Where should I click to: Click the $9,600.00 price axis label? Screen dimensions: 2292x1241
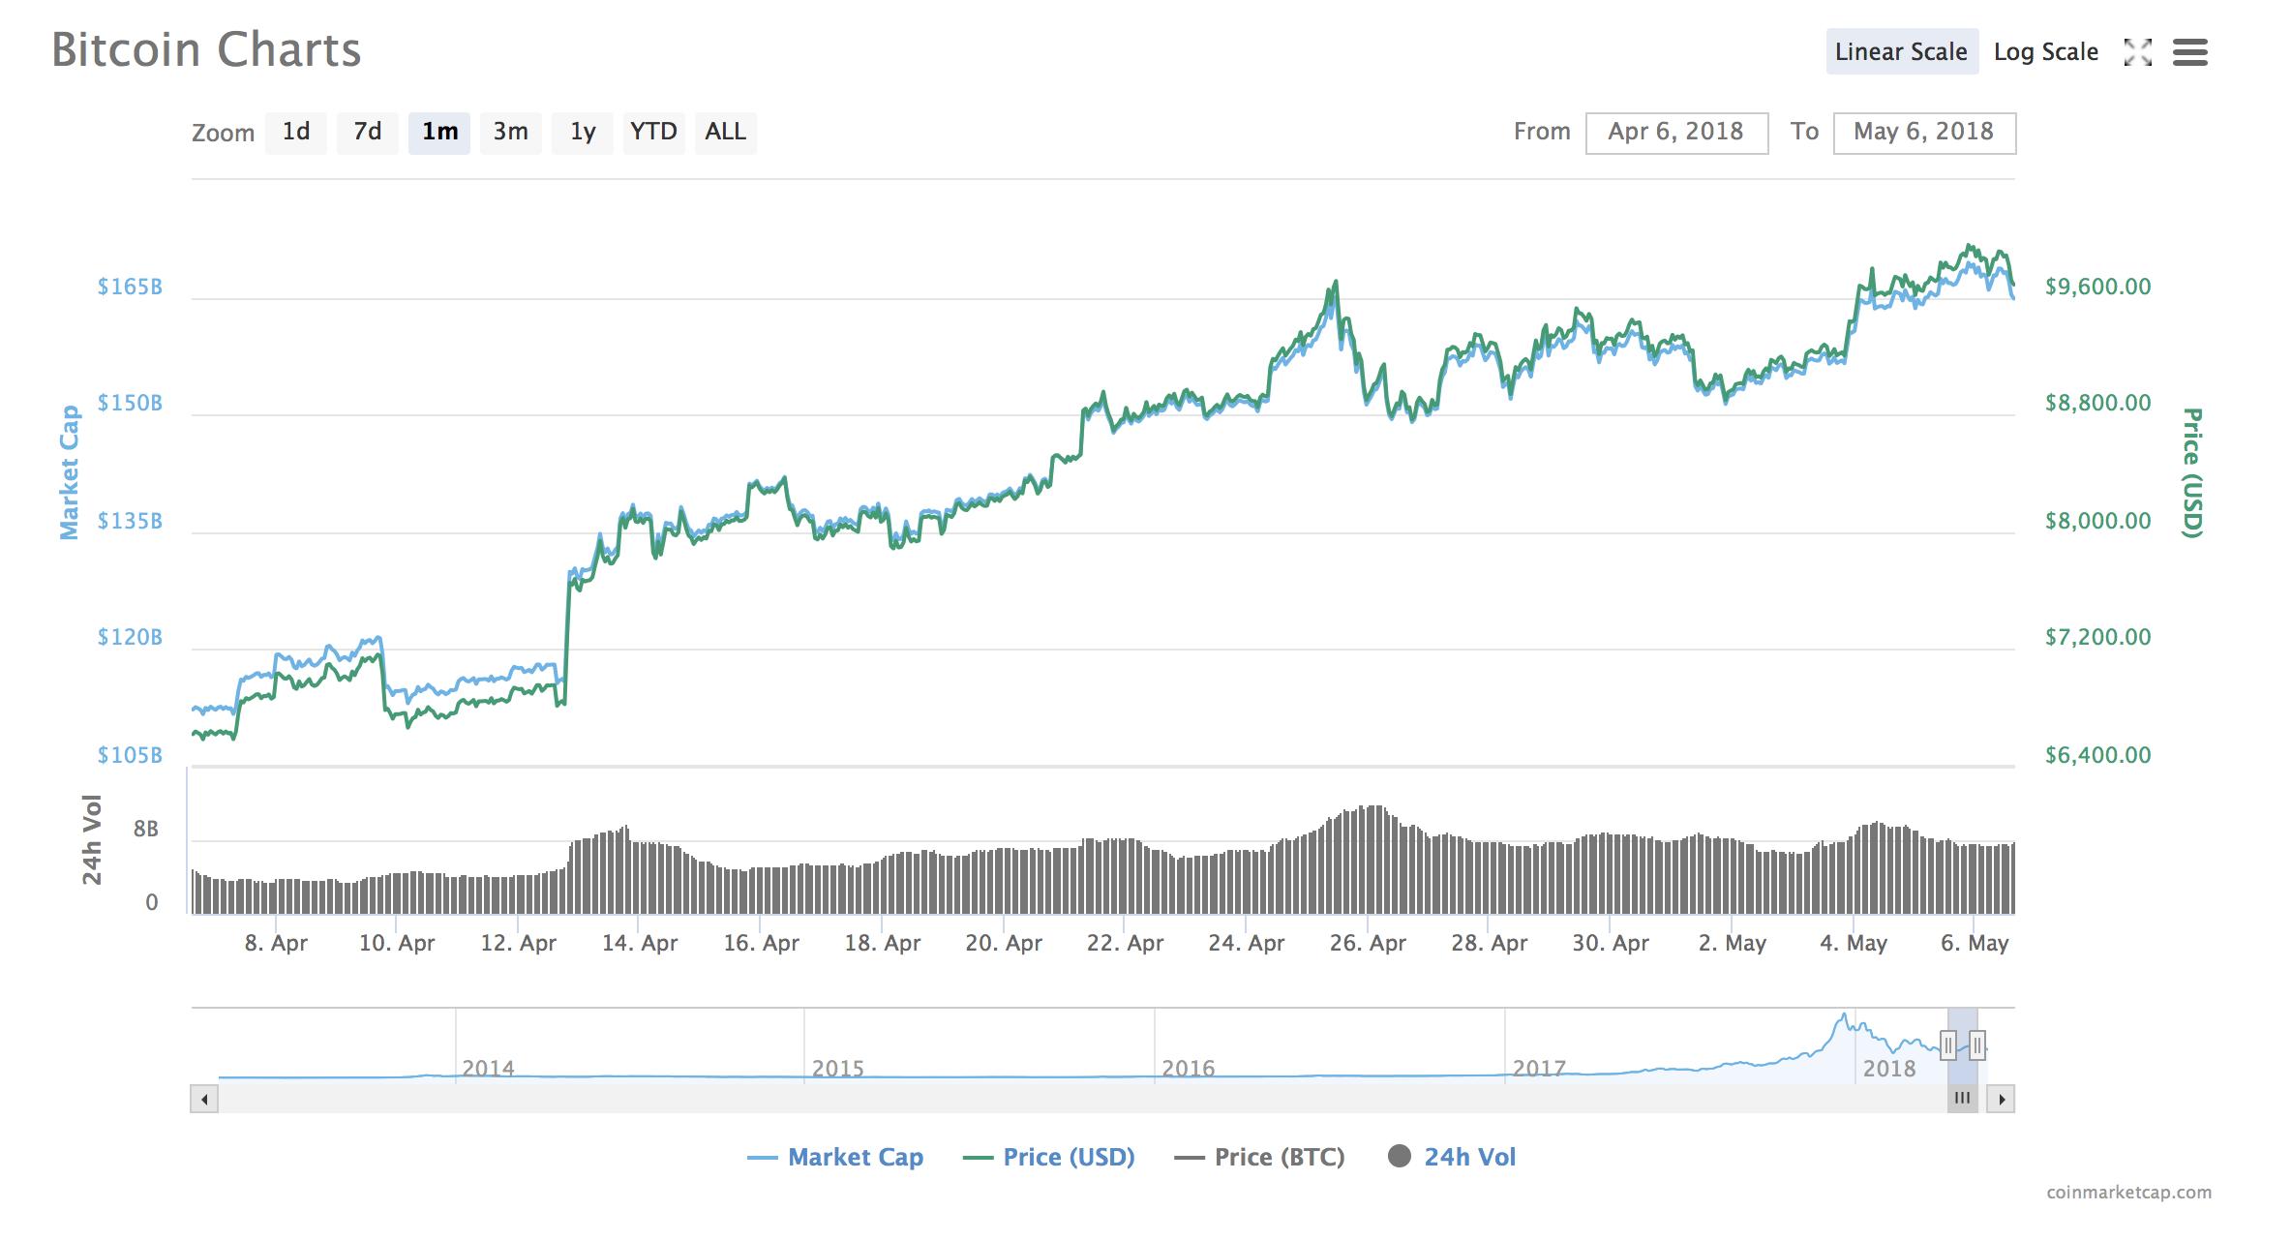point(2098,287)
